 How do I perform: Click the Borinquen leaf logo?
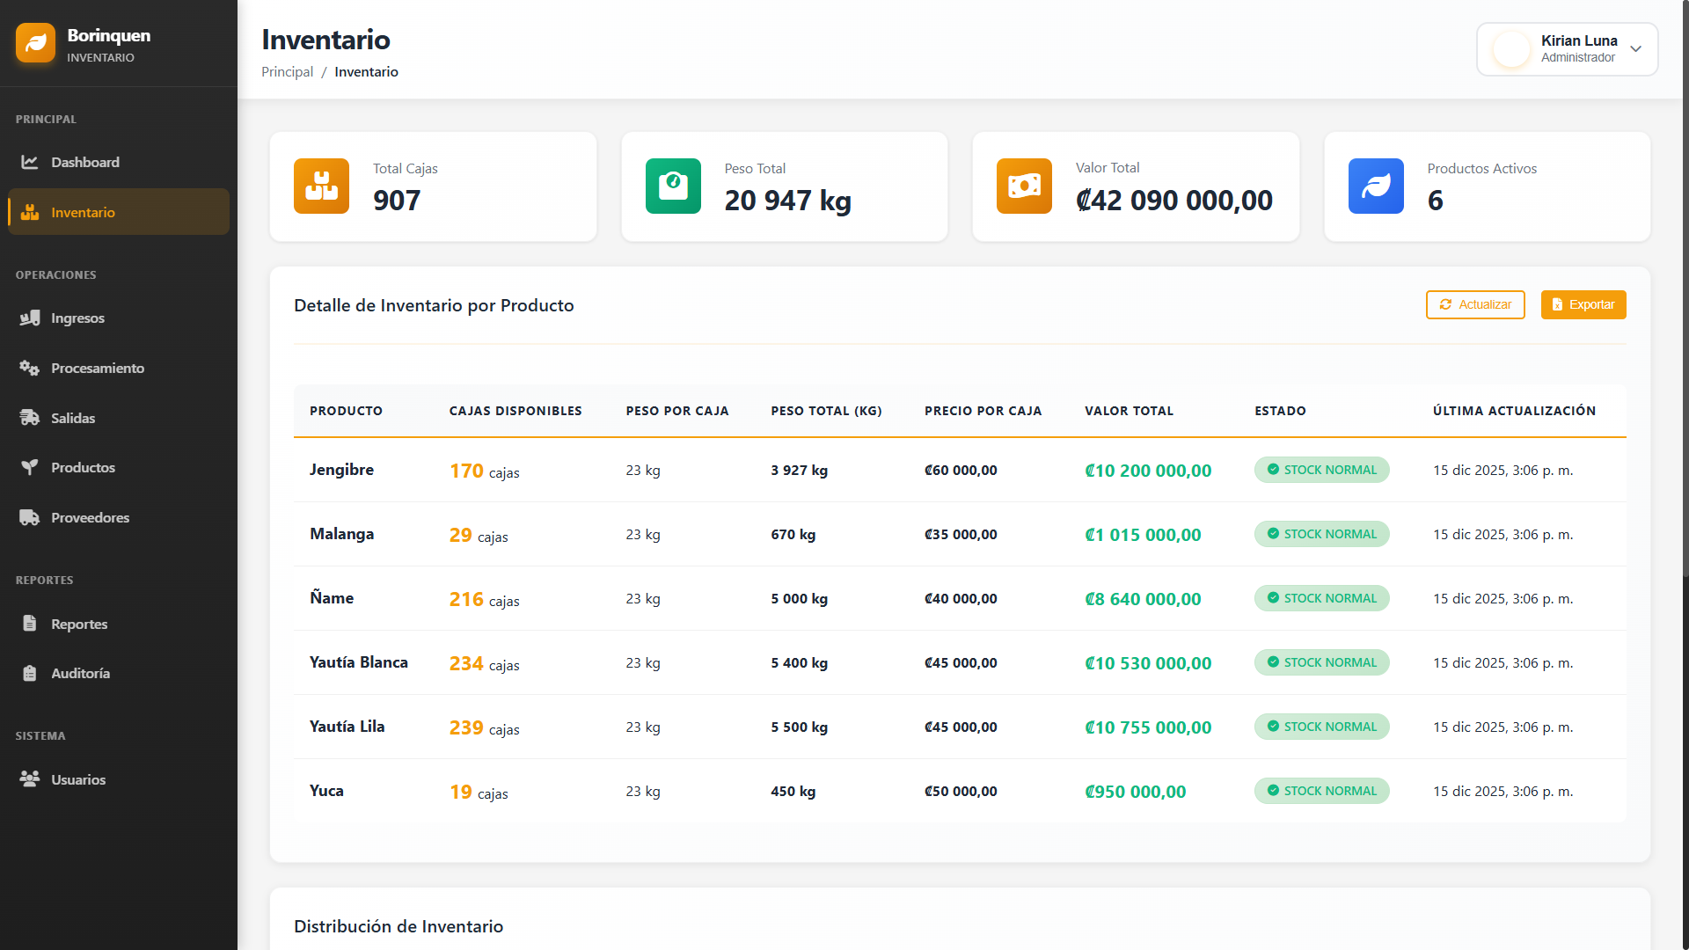35,43
